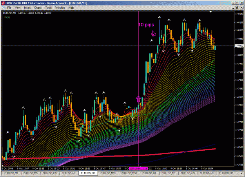Open the View menu
The image size is (245, 177).
pos(18,7)
